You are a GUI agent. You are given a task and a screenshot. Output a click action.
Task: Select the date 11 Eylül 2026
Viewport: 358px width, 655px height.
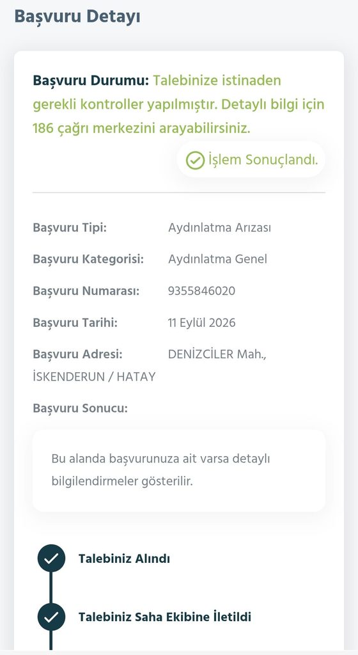(202, 322)
